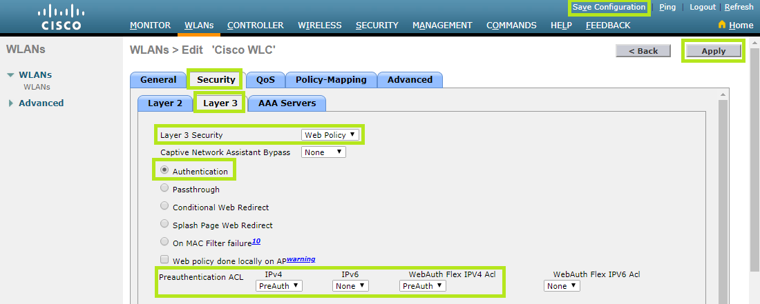Switch to the QoS tab
The height and width of the screenshot is (304, 760).
tap(265, 80)
